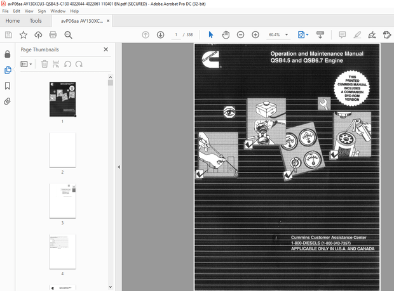Open the Bookmarks sidebar panel
Screen dimensions: 394x291
coord(8,86)
